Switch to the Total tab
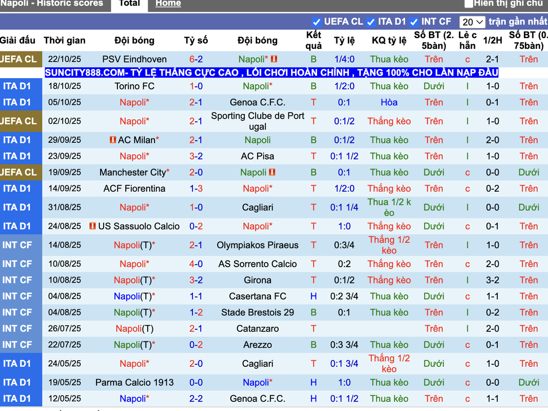The height and width of the screenshot is (411, 548). coord(129,4)
